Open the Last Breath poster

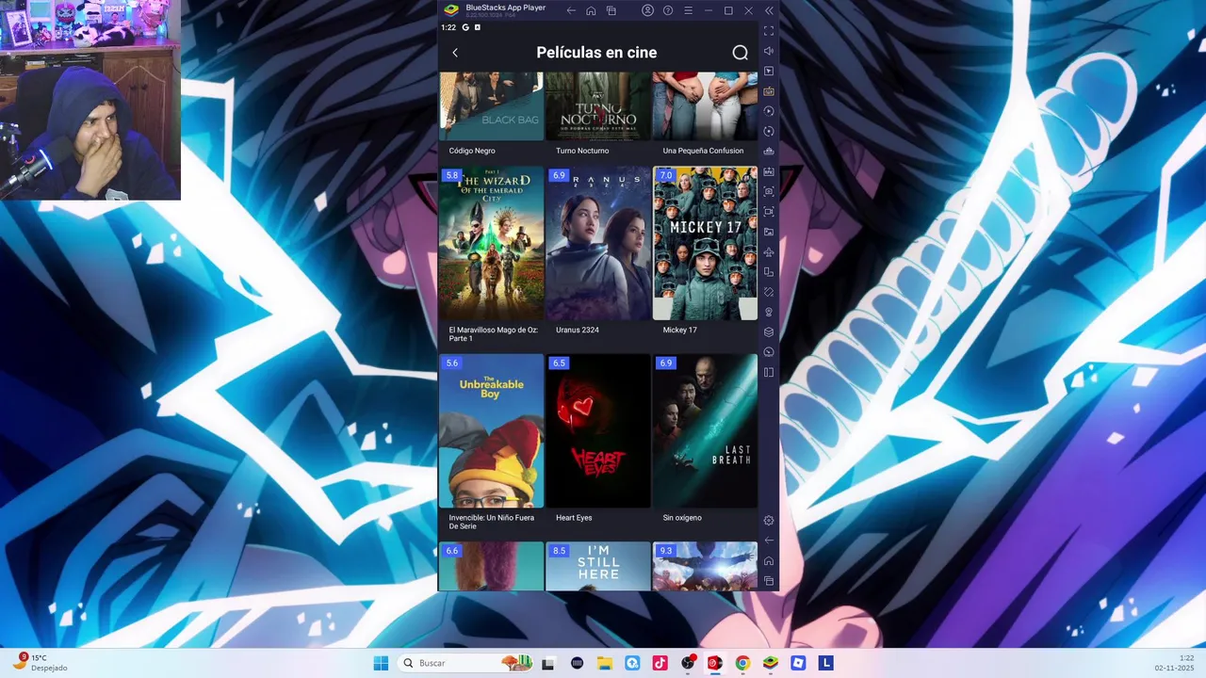click(705, 431)
